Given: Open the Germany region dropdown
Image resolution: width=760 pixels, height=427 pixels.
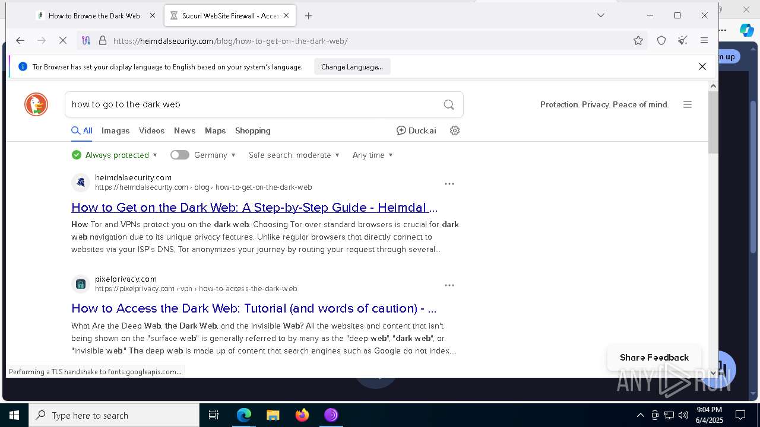Looking at the screenshot, I should pos(215,155).
